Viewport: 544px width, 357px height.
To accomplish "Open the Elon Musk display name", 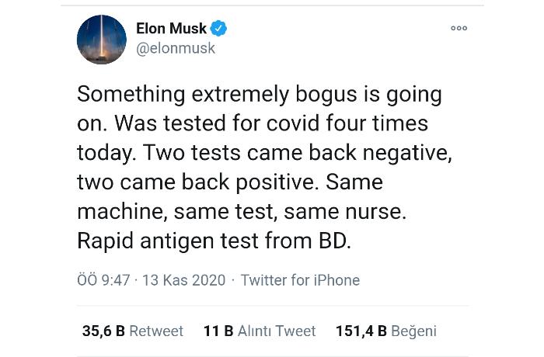I will click(x=171, y=29).
